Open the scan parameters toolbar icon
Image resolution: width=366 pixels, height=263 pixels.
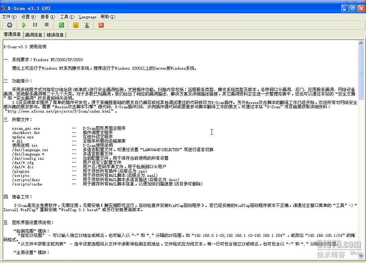click(10, 25)
